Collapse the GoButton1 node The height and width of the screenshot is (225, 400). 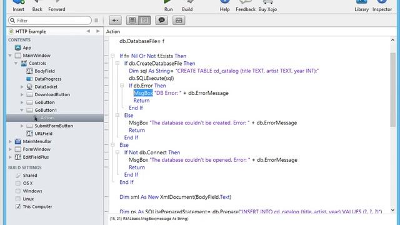[x=22, y=110]
